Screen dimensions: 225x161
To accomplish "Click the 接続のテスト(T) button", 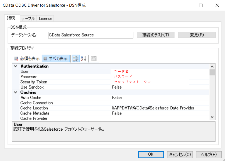I will [155, 35].
